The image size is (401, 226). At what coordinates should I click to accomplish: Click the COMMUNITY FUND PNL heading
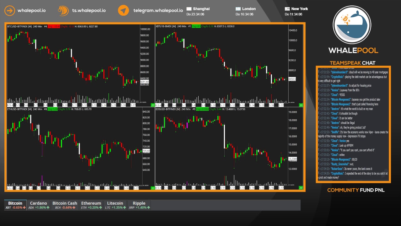[x=356, y=190]
